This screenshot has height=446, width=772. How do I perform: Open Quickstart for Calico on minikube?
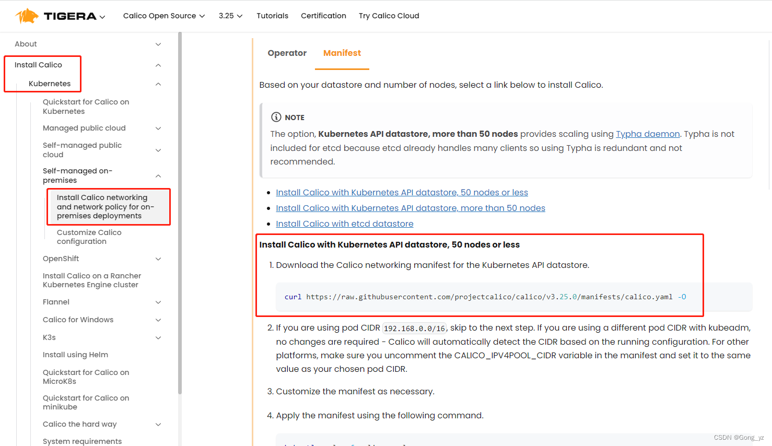tap(86, 403)
